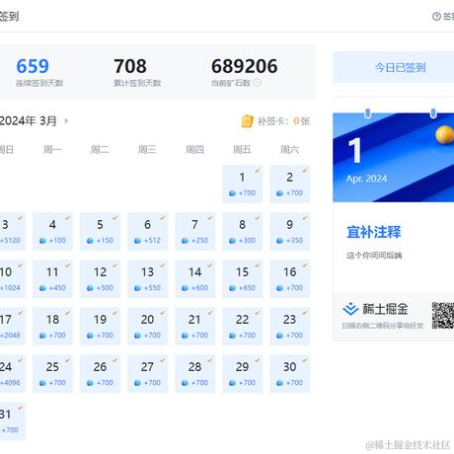The height and width of the screenshot is (454, 454).
Task: Click the 稀土掘金 logo icon
Action: click(350, 309)
